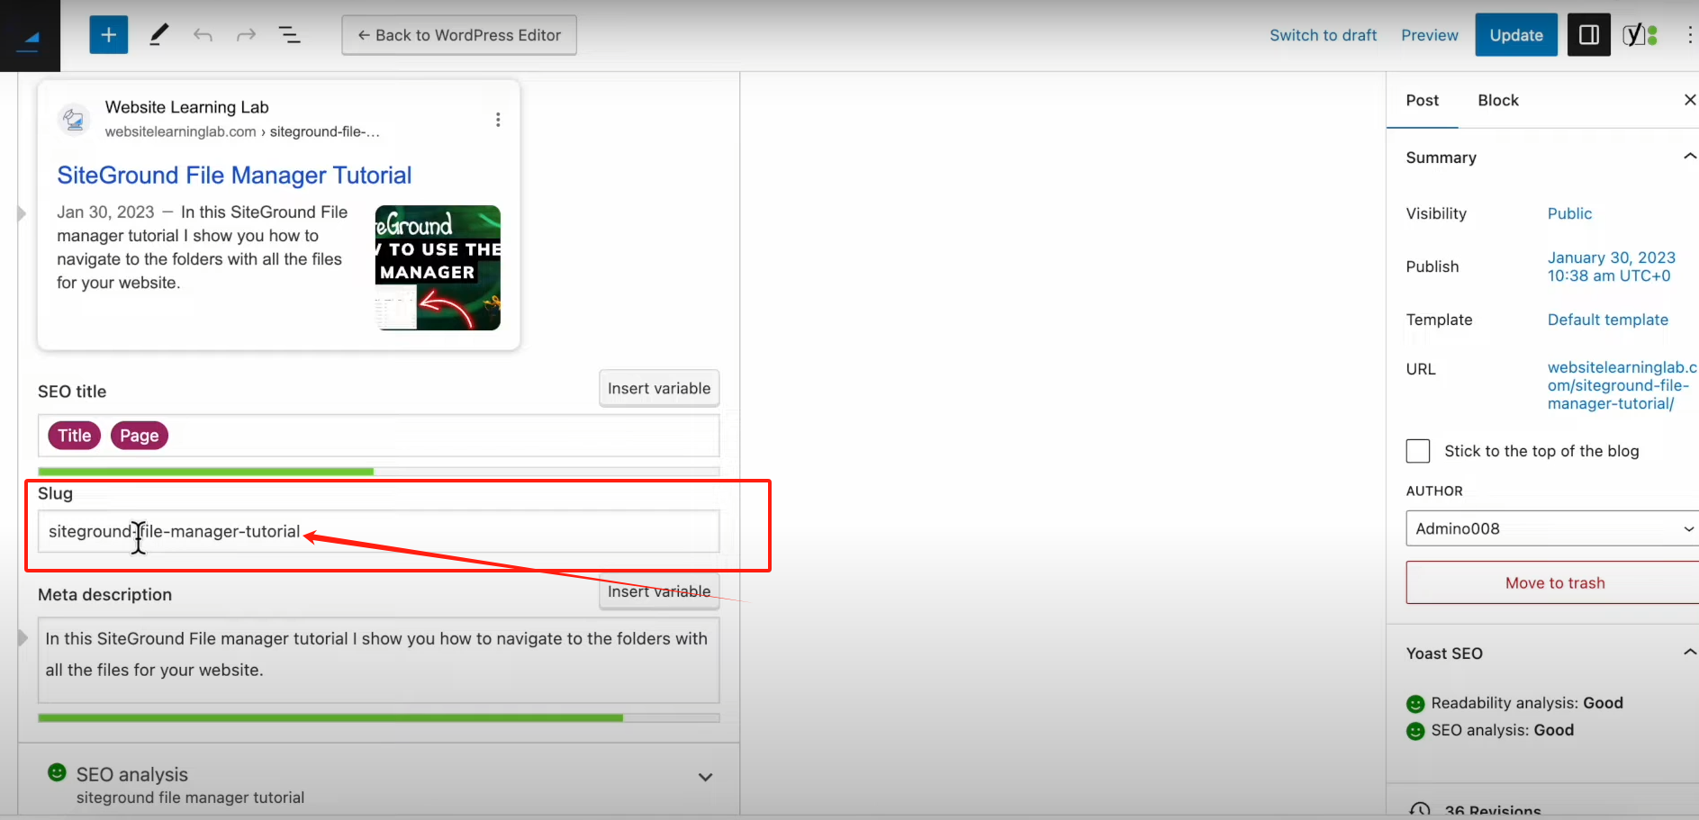Click the SEO title input field
The height and width of the screenshot is (820, 1699).
click(x=378, y=436)
